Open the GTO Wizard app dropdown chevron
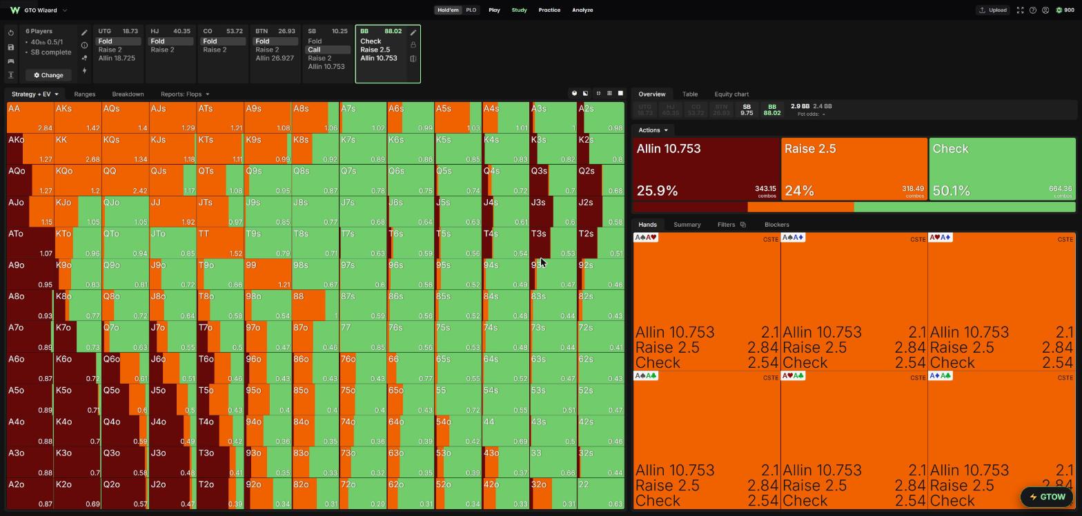 65,10
